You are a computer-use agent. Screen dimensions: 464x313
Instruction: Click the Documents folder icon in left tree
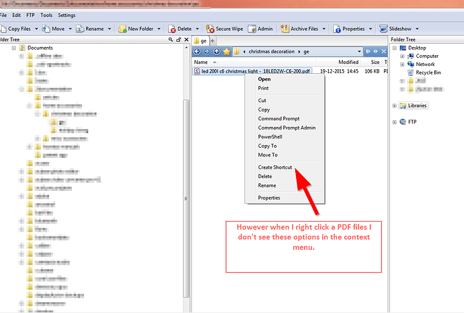pyautogui.click(x=22, y=48)
